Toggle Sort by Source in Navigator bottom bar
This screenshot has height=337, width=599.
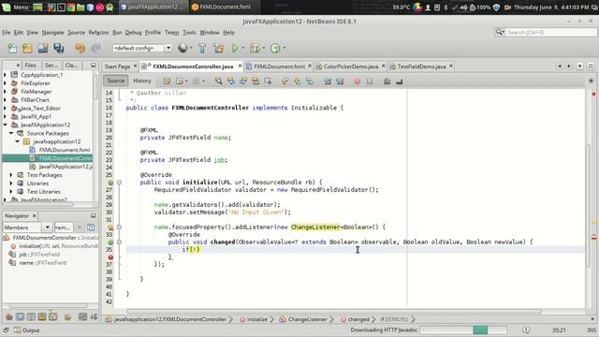pyautogui.click(x=94, y=316)
